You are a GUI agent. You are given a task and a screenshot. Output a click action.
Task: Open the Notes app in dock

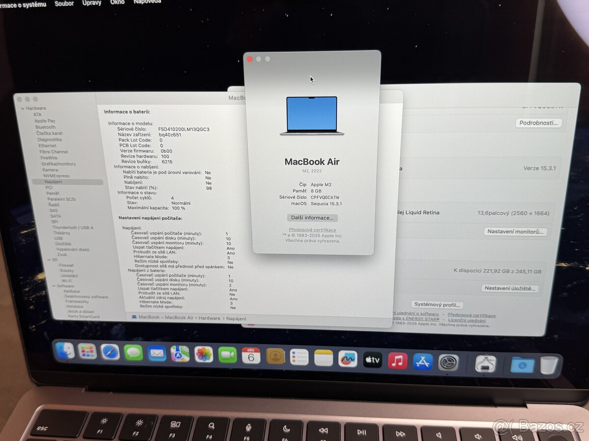click(323, 358)
